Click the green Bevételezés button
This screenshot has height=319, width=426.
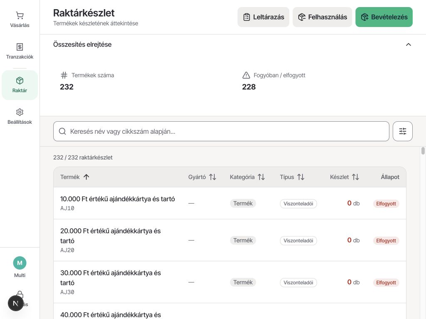tap(384, 17)
